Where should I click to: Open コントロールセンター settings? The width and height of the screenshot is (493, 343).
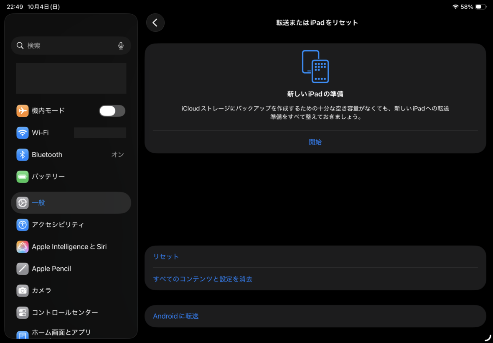tap(71, 312)
